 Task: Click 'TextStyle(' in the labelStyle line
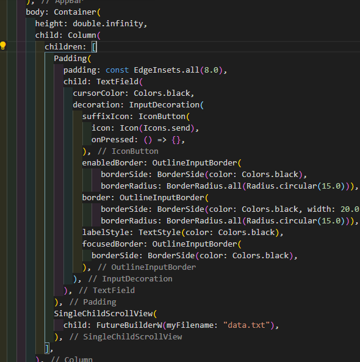point(162,232)
